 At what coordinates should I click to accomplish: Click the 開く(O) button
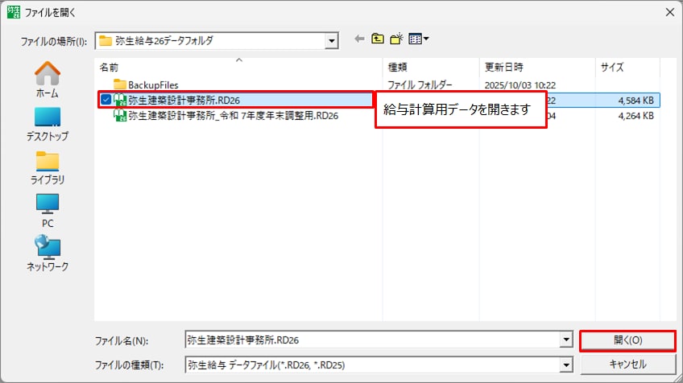point(627,340)
